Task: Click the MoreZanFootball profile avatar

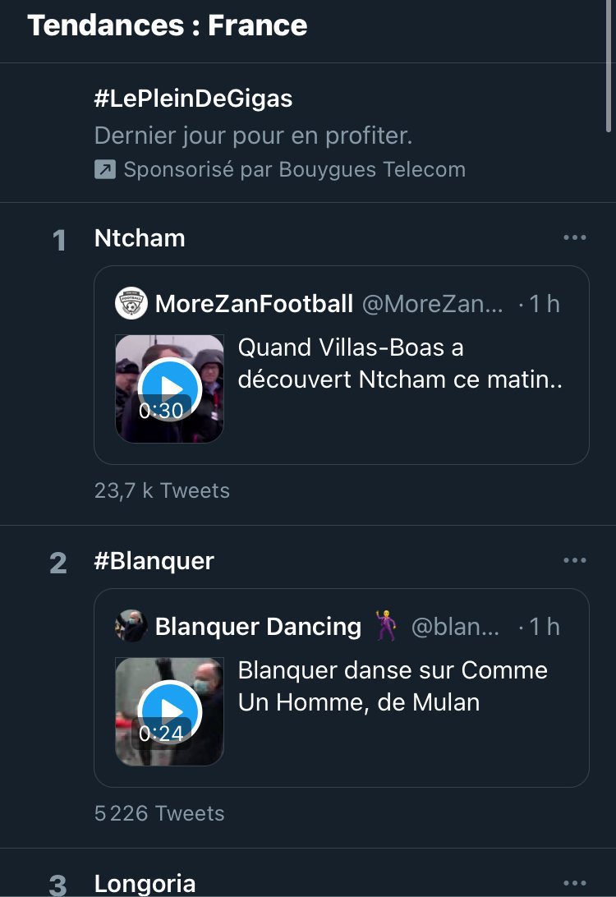Action: [131, 304]
